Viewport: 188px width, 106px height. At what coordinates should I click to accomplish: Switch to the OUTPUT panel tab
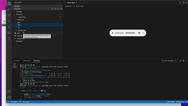(17, 61)
